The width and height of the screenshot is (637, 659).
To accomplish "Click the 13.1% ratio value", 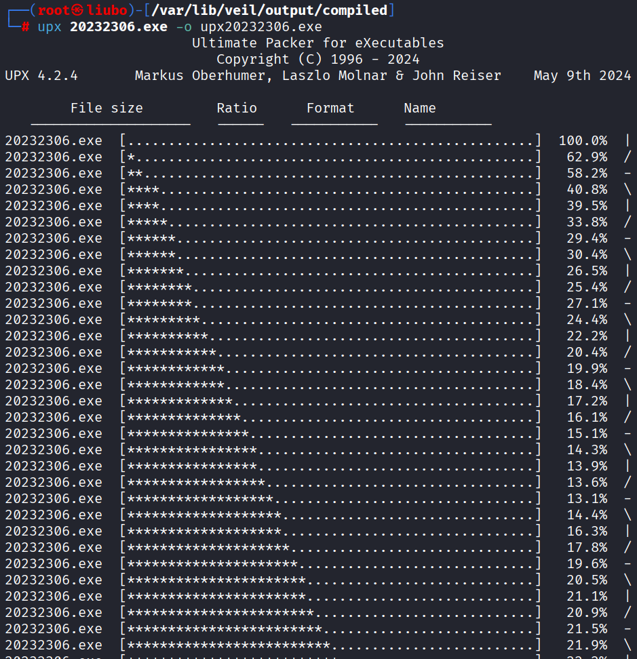I will [587, 499].
